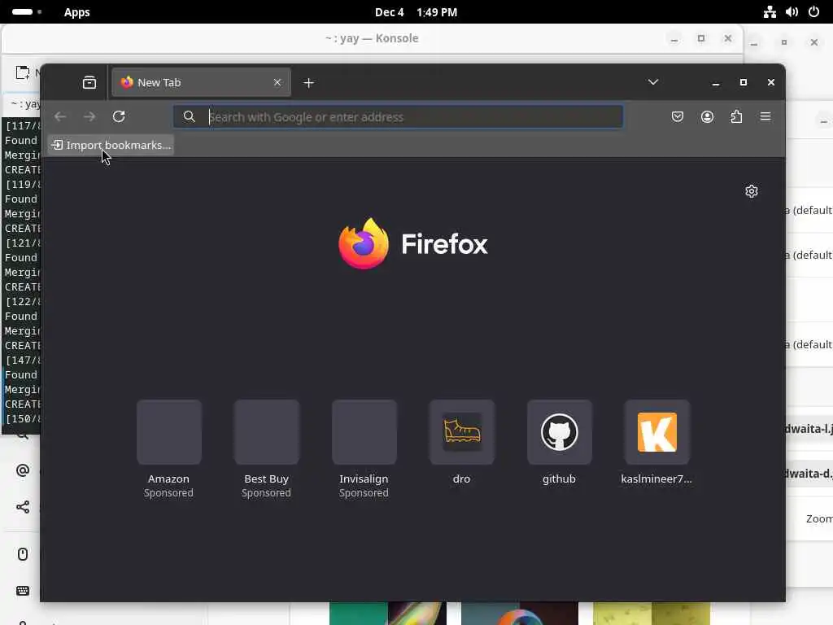Close the New Tab tab

coord(277,82)
